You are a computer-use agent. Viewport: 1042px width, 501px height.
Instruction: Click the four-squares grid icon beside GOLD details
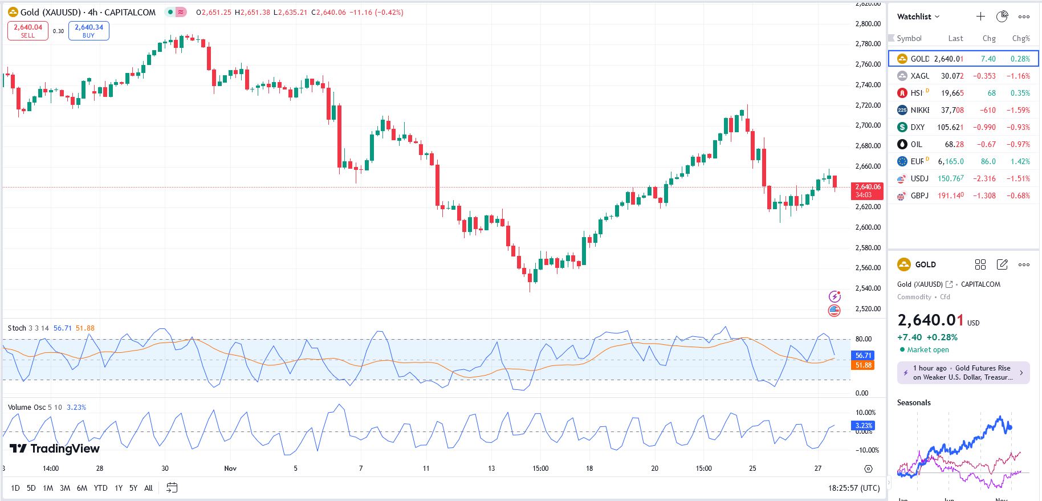click(x=980, y=264)
